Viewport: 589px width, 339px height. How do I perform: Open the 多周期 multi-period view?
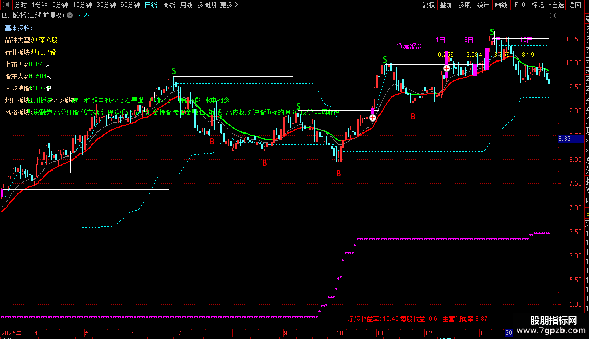[206, 5]
